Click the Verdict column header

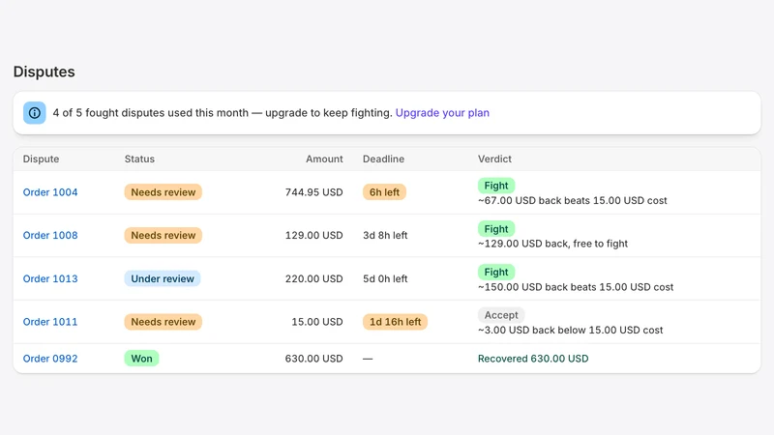(x=494, y=159)
